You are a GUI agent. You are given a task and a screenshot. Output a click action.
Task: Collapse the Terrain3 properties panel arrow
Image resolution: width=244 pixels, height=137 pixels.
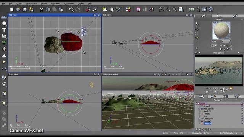[242, 19]
